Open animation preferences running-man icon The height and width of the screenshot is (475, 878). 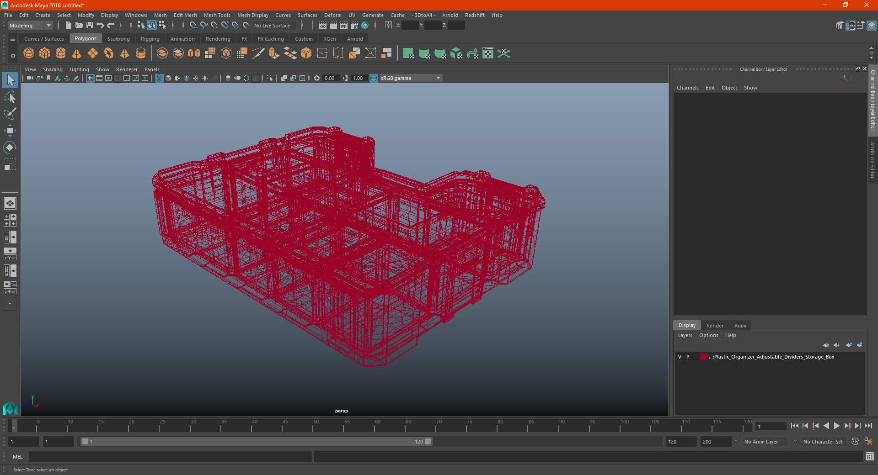click(868, 442)
